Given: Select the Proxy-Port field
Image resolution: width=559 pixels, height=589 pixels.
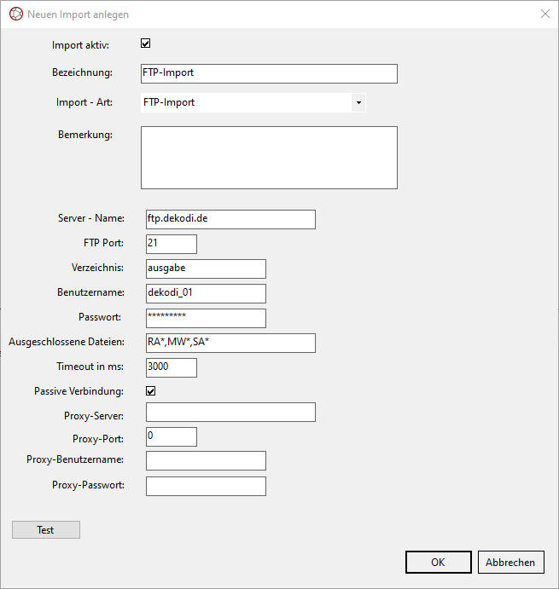Looking at the screenshot, I should click(172, 436).
